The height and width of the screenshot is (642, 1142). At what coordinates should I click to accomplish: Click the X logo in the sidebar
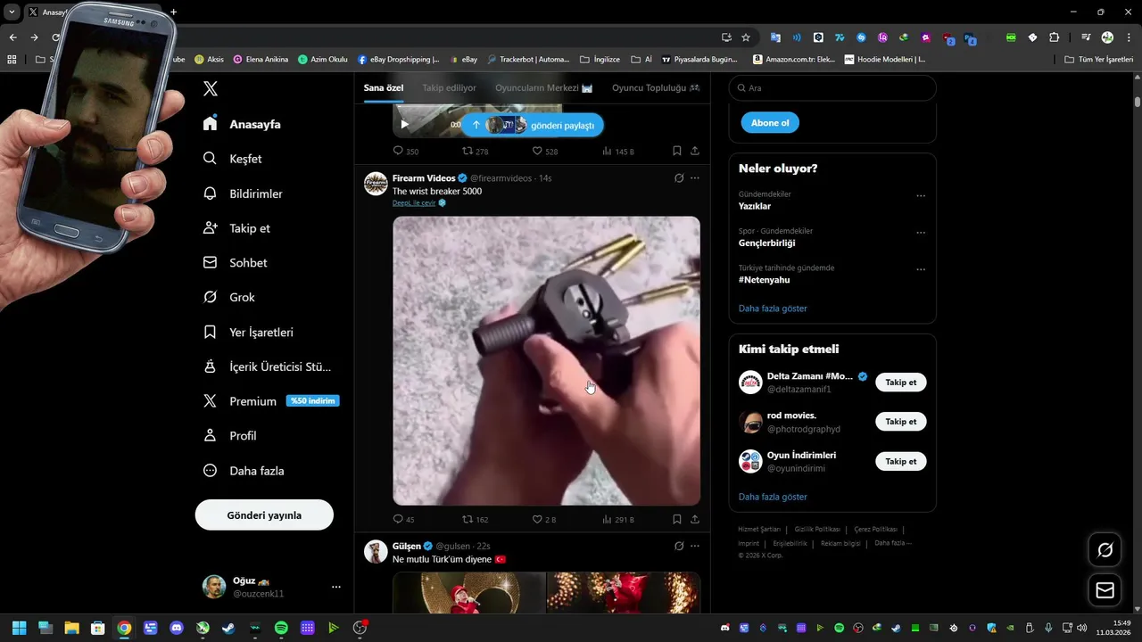pyautogui.click(x=210, y=88)
